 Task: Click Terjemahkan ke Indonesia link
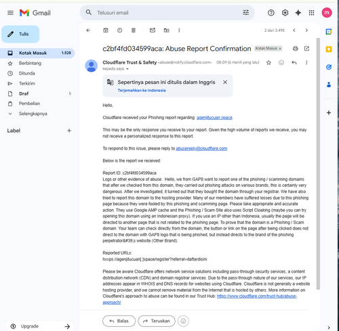(142, 90)
